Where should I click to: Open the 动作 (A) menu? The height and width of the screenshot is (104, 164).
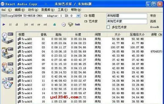[x=33, y=10]
